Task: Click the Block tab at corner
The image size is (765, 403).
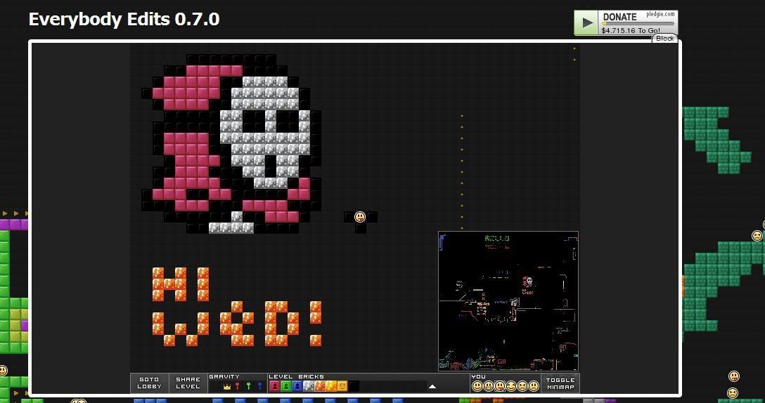Action: [664, 39]
